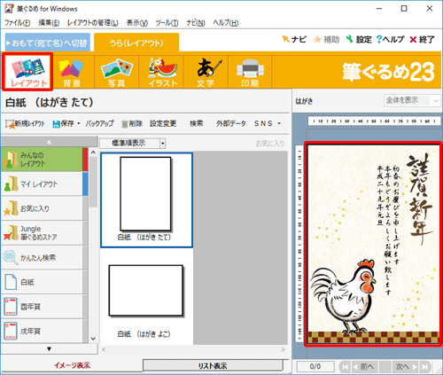Open the イラスト illustration tool
This screenshot has width=443, height=375.
tap(162, 73)
